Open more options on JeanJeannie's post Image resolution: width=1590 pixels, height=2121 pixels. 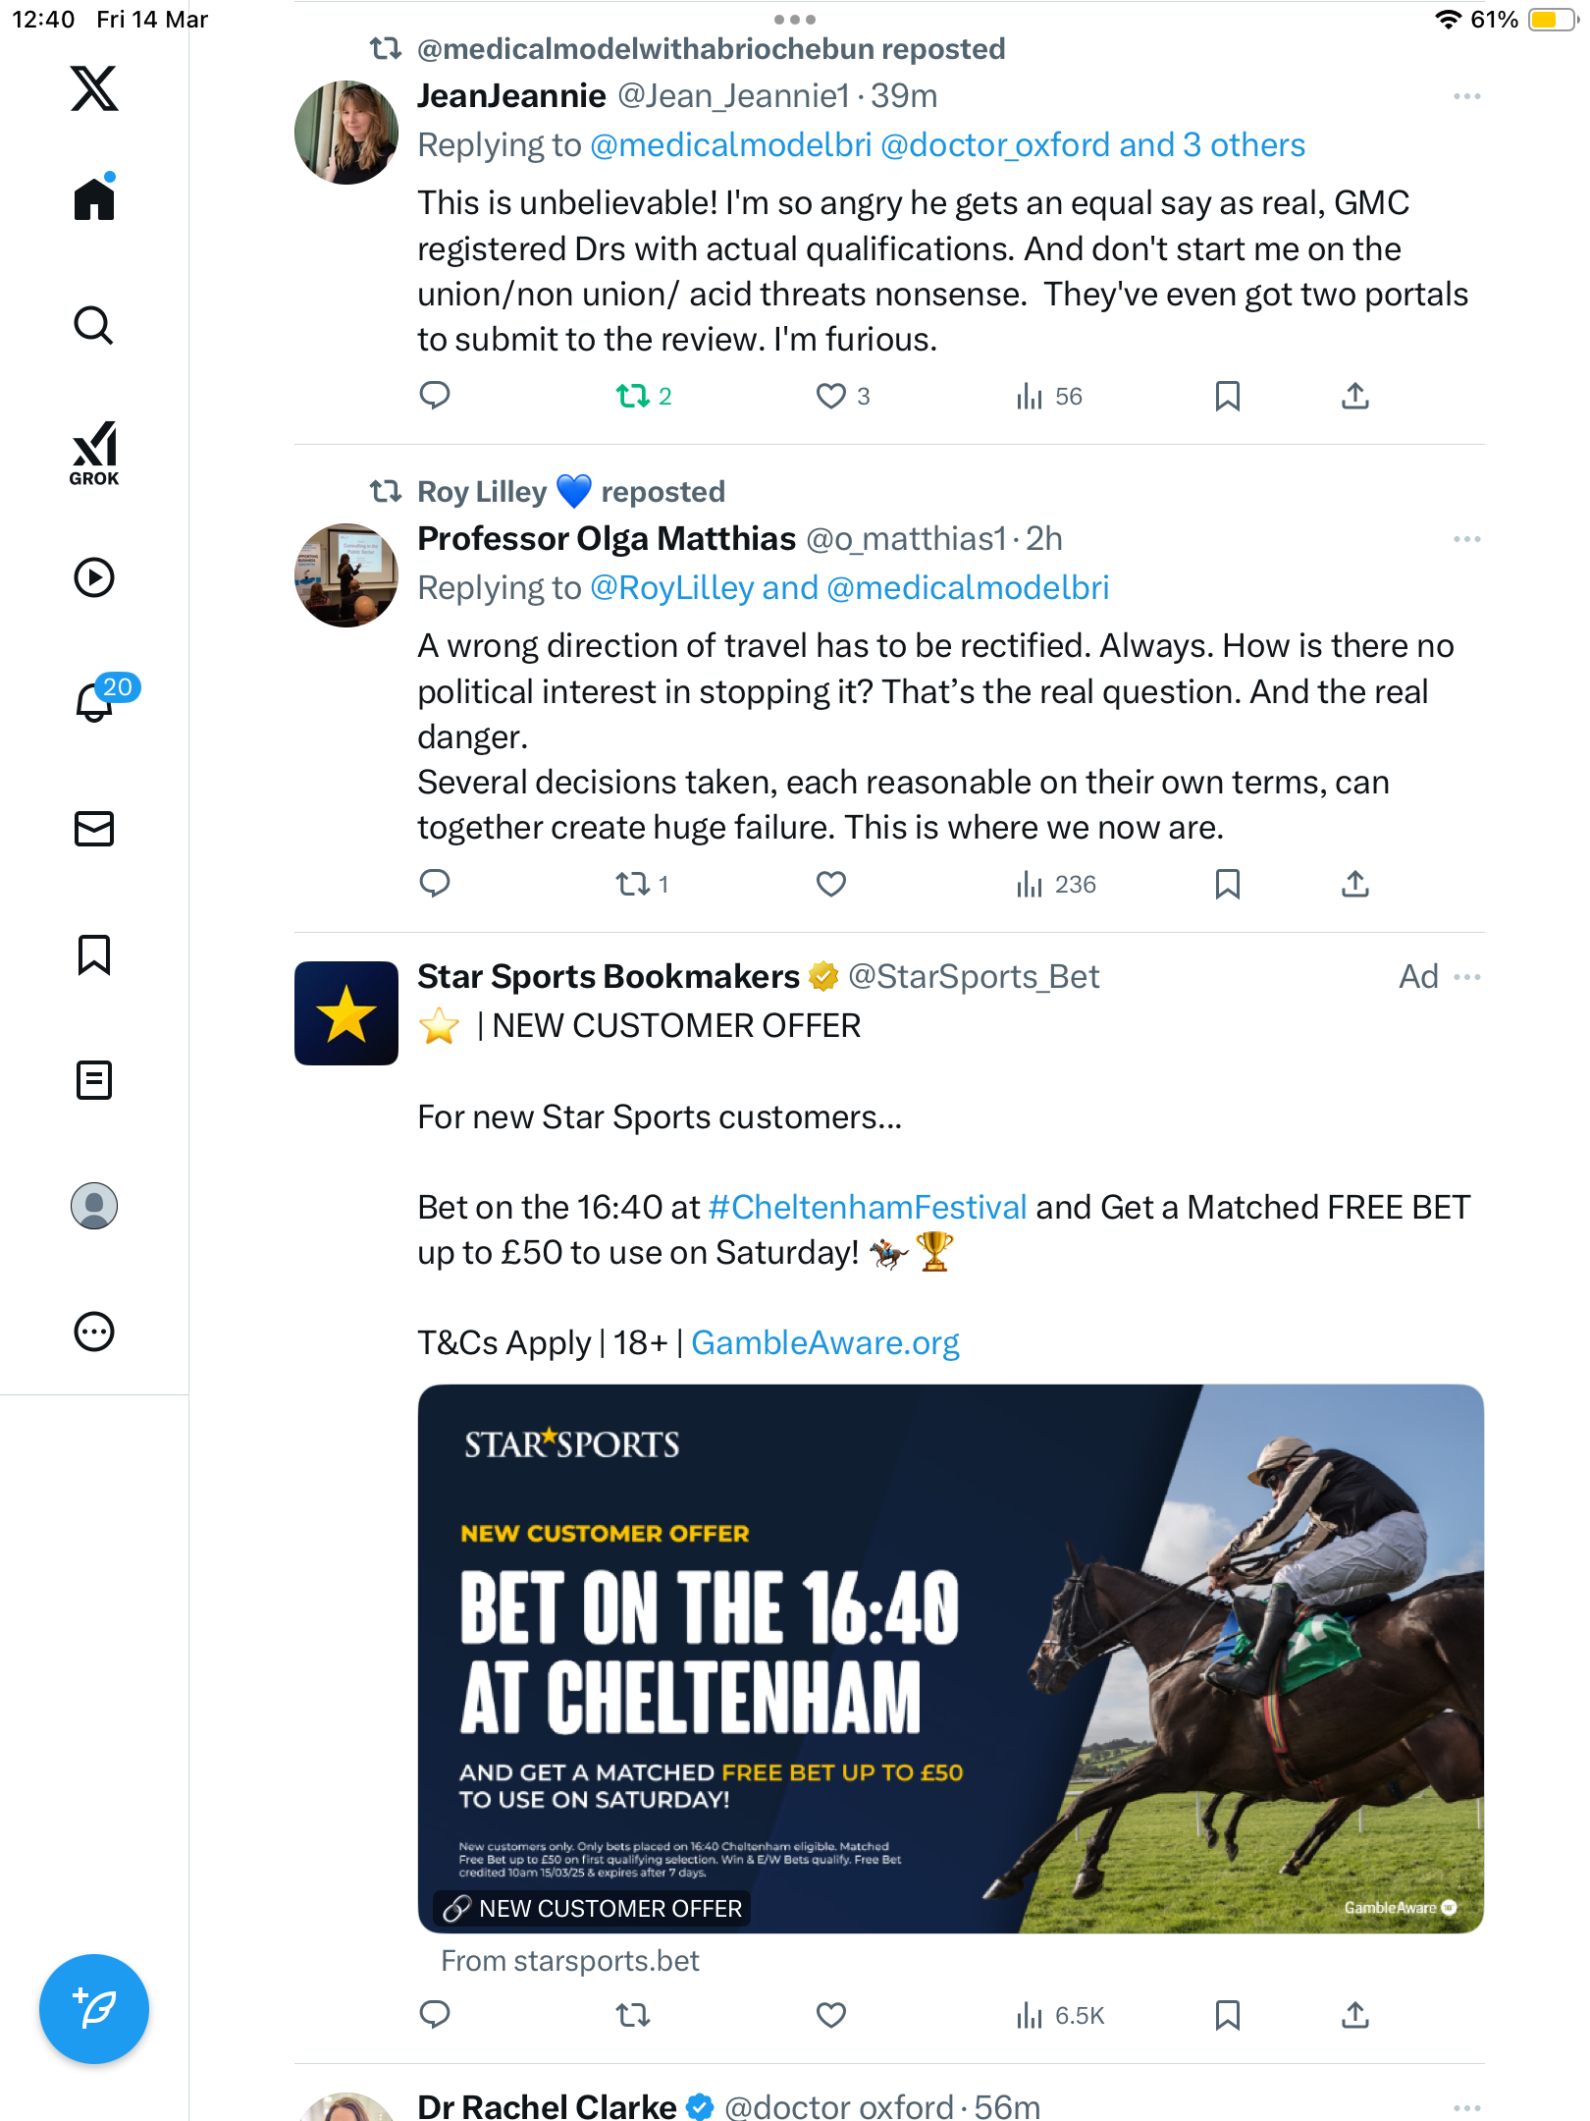click(x=1466, y=96)
